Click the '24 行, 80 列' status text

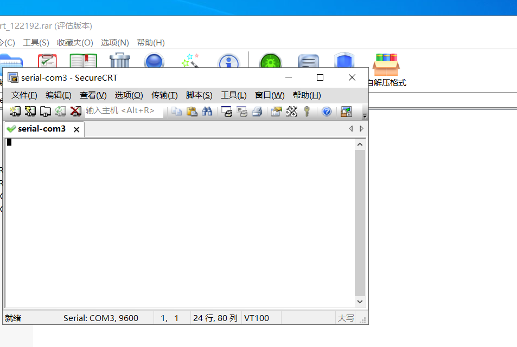click(x=215, y=318)
